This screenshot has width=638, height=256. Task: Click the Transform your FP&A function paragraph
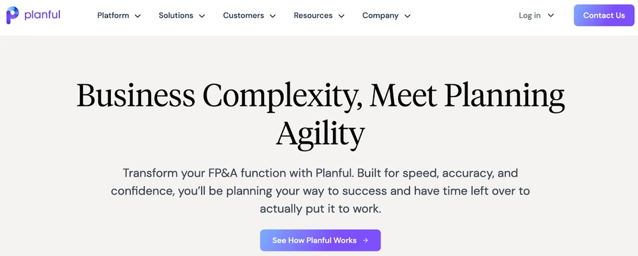[320, 191]
